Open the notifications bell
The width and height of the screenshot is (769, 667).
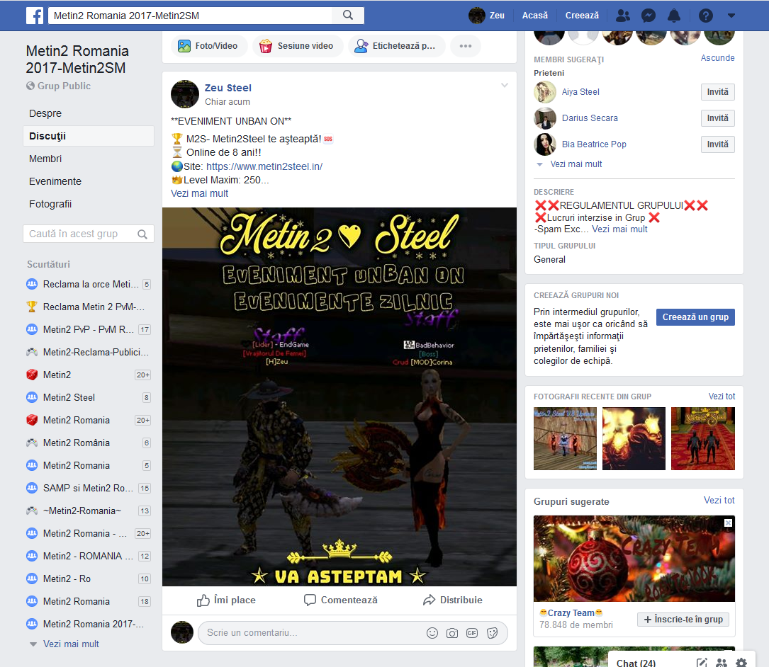pos(674,16)
